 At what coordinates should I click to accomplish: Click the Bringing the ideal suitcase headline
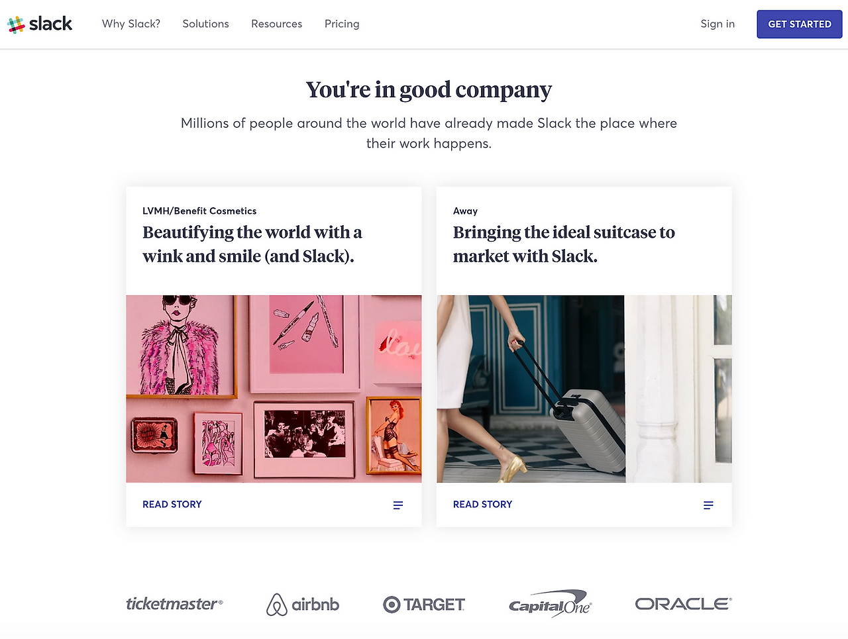click(564, 244)
